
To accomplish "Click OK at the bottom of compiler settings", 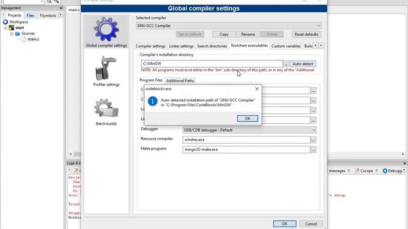I will coord(284,223).
